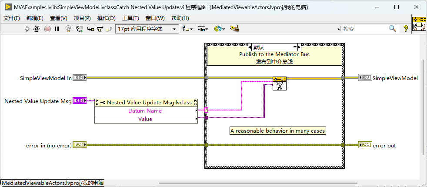Viewport: 427px width, 187px height.
Task: Maximize the block diagram window
Action: [397, 7]
